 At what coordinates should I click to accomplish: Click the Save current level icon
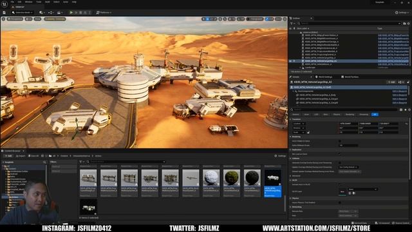[5, 12]
